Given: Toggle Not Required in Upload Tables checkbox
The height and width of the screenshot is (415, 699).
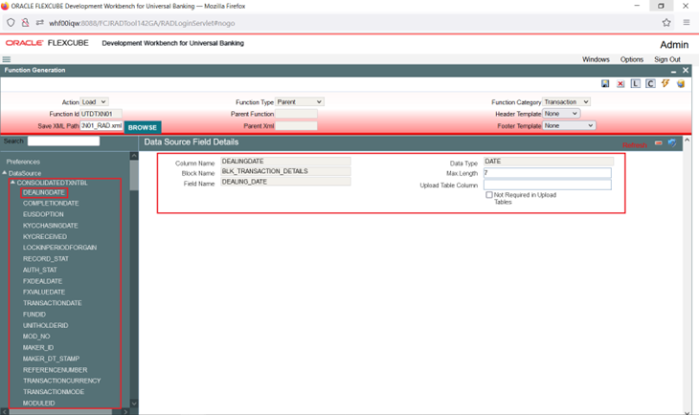Looking at the screenshot, I should [x=489, y=194].
